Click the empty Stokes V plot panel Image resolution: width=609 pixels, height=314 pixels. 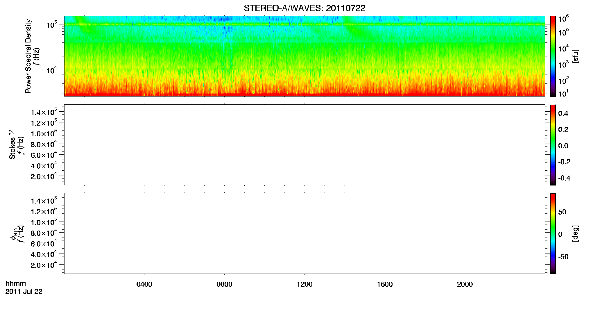(304, 145)
